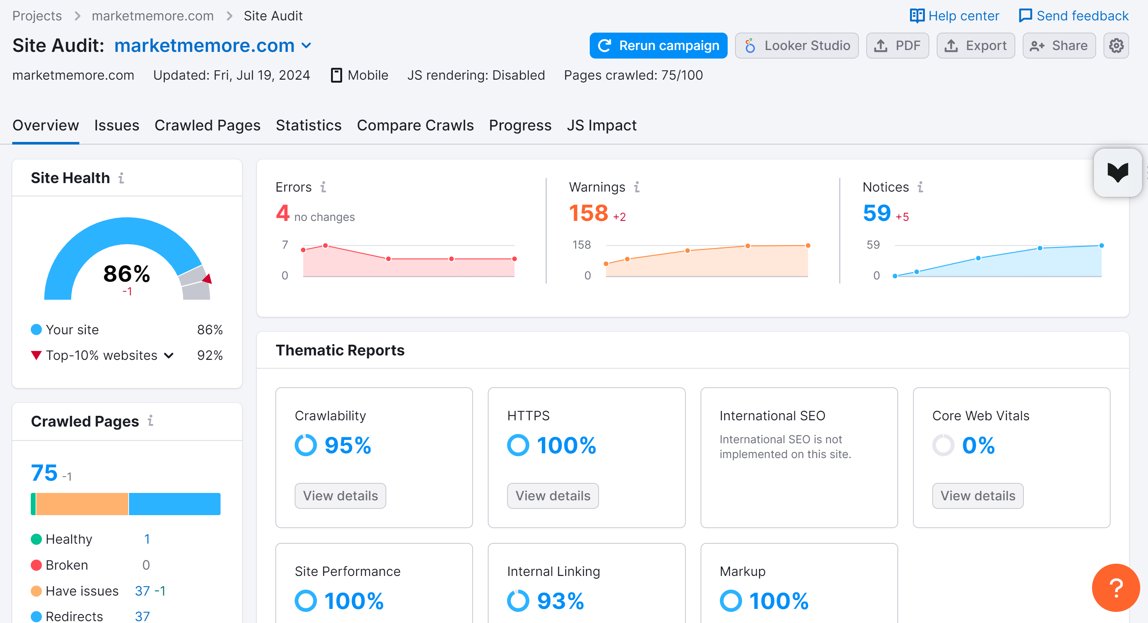Screen dimensions: 1148x623
Task: Click the Share button
Action: pos(1059,46)
